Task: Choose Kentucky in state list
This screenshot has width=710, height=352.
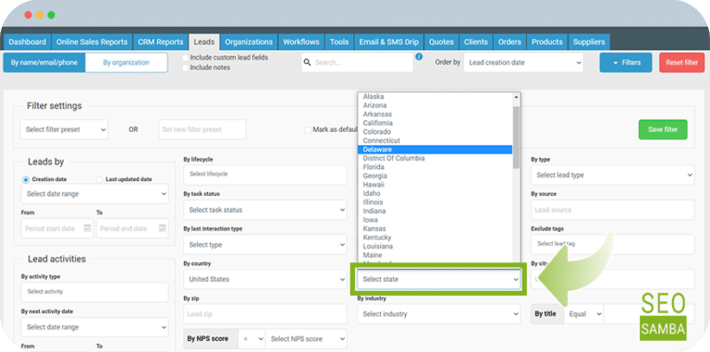Action: 435,237
